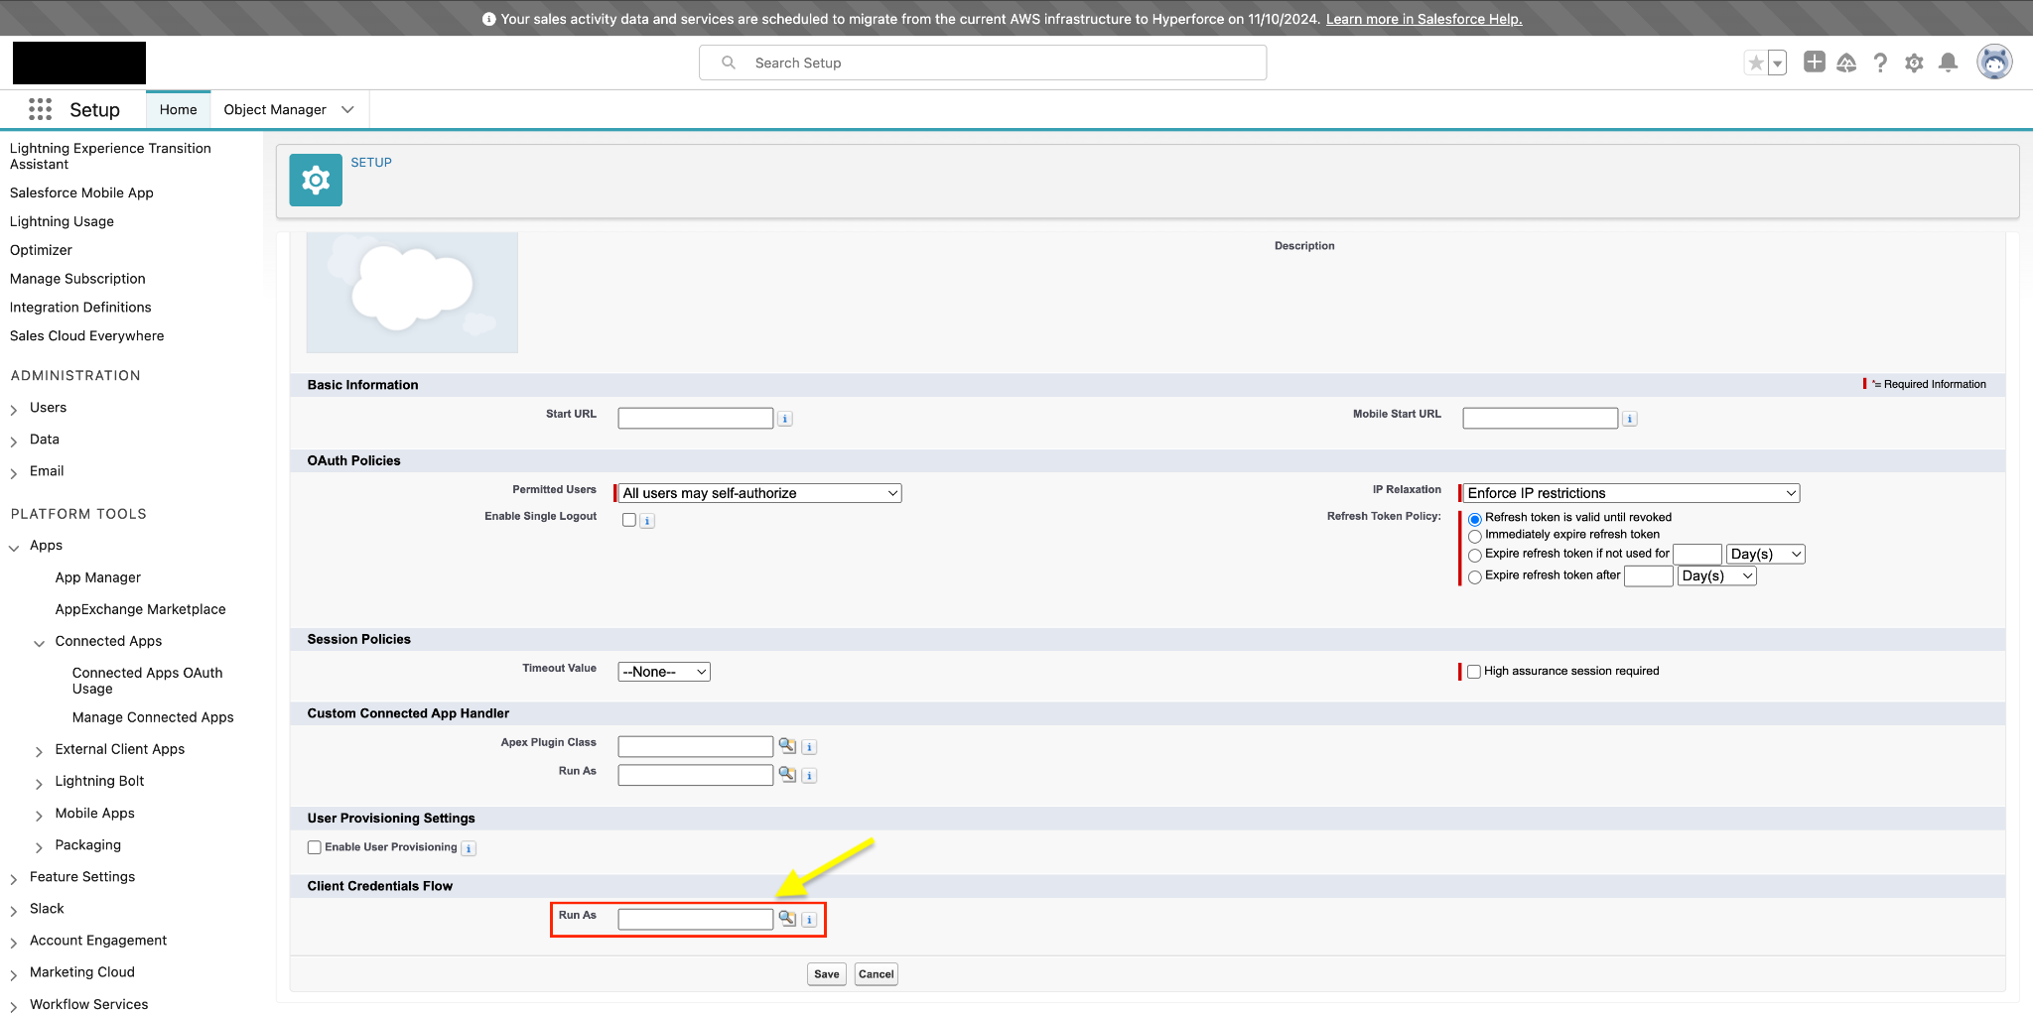Open AppExchange Marketplace in sidebar
Screen dimensions: 2033x1016
[141, 609]
